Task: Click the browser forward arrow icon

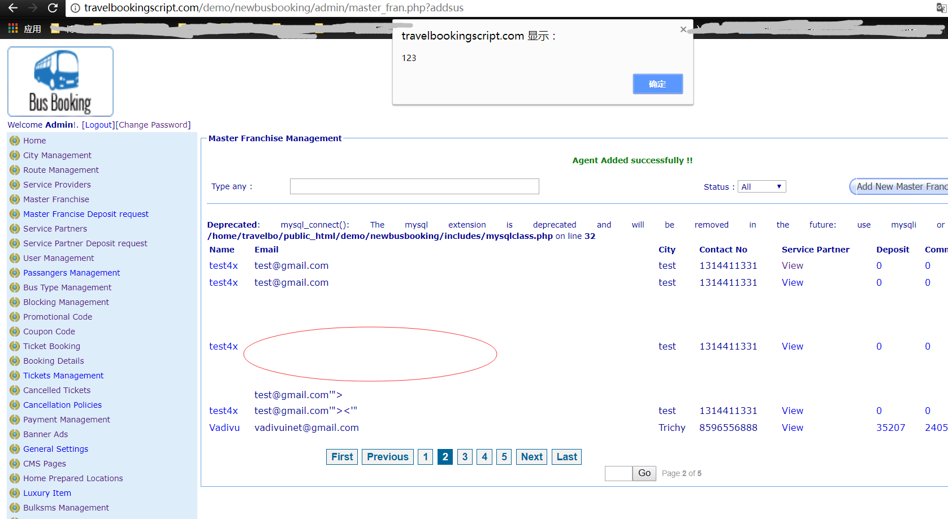Action: (33, 8)
